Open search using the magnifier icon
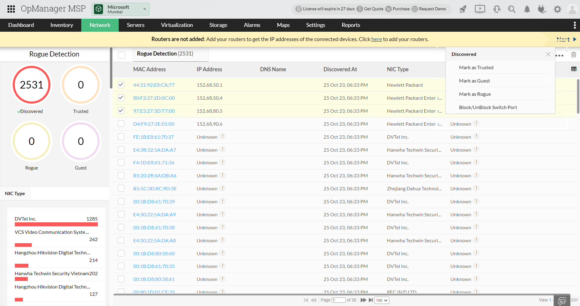The height and width of the screenshot is (306, 580). pyautogui.click(x=512, y=9)
